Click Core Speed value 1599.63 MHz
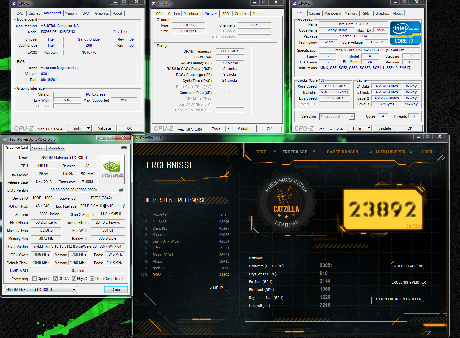The width and height of the screenshot is (460, 338). tap(335, 86)
